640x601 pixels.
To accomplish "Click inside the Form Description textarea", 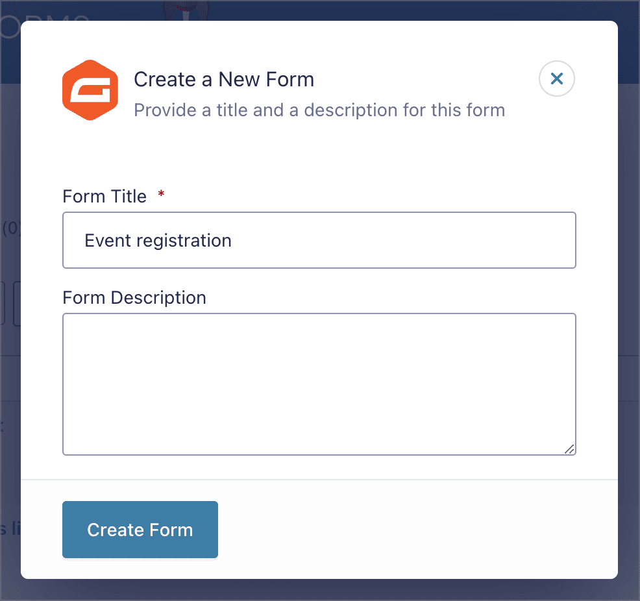I will [319, 384].
